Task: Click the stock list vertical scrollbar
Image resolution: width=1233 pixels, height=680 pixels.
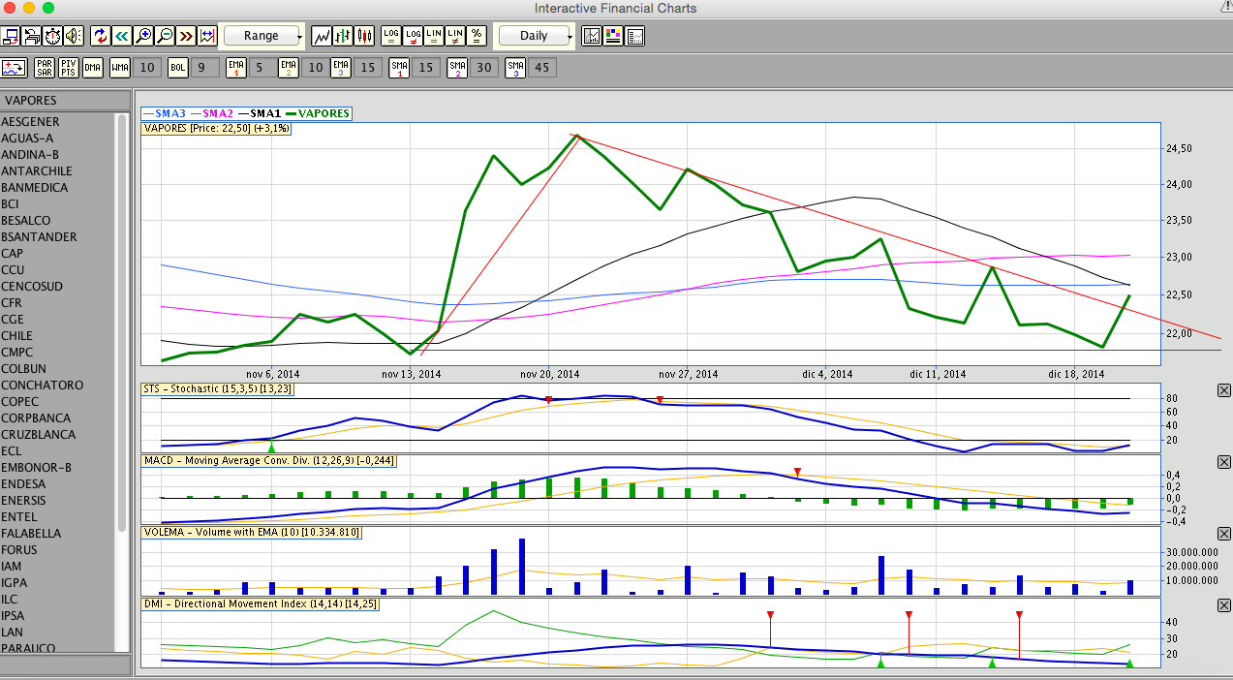Action: pyautogui.click(x=122, y=320)
